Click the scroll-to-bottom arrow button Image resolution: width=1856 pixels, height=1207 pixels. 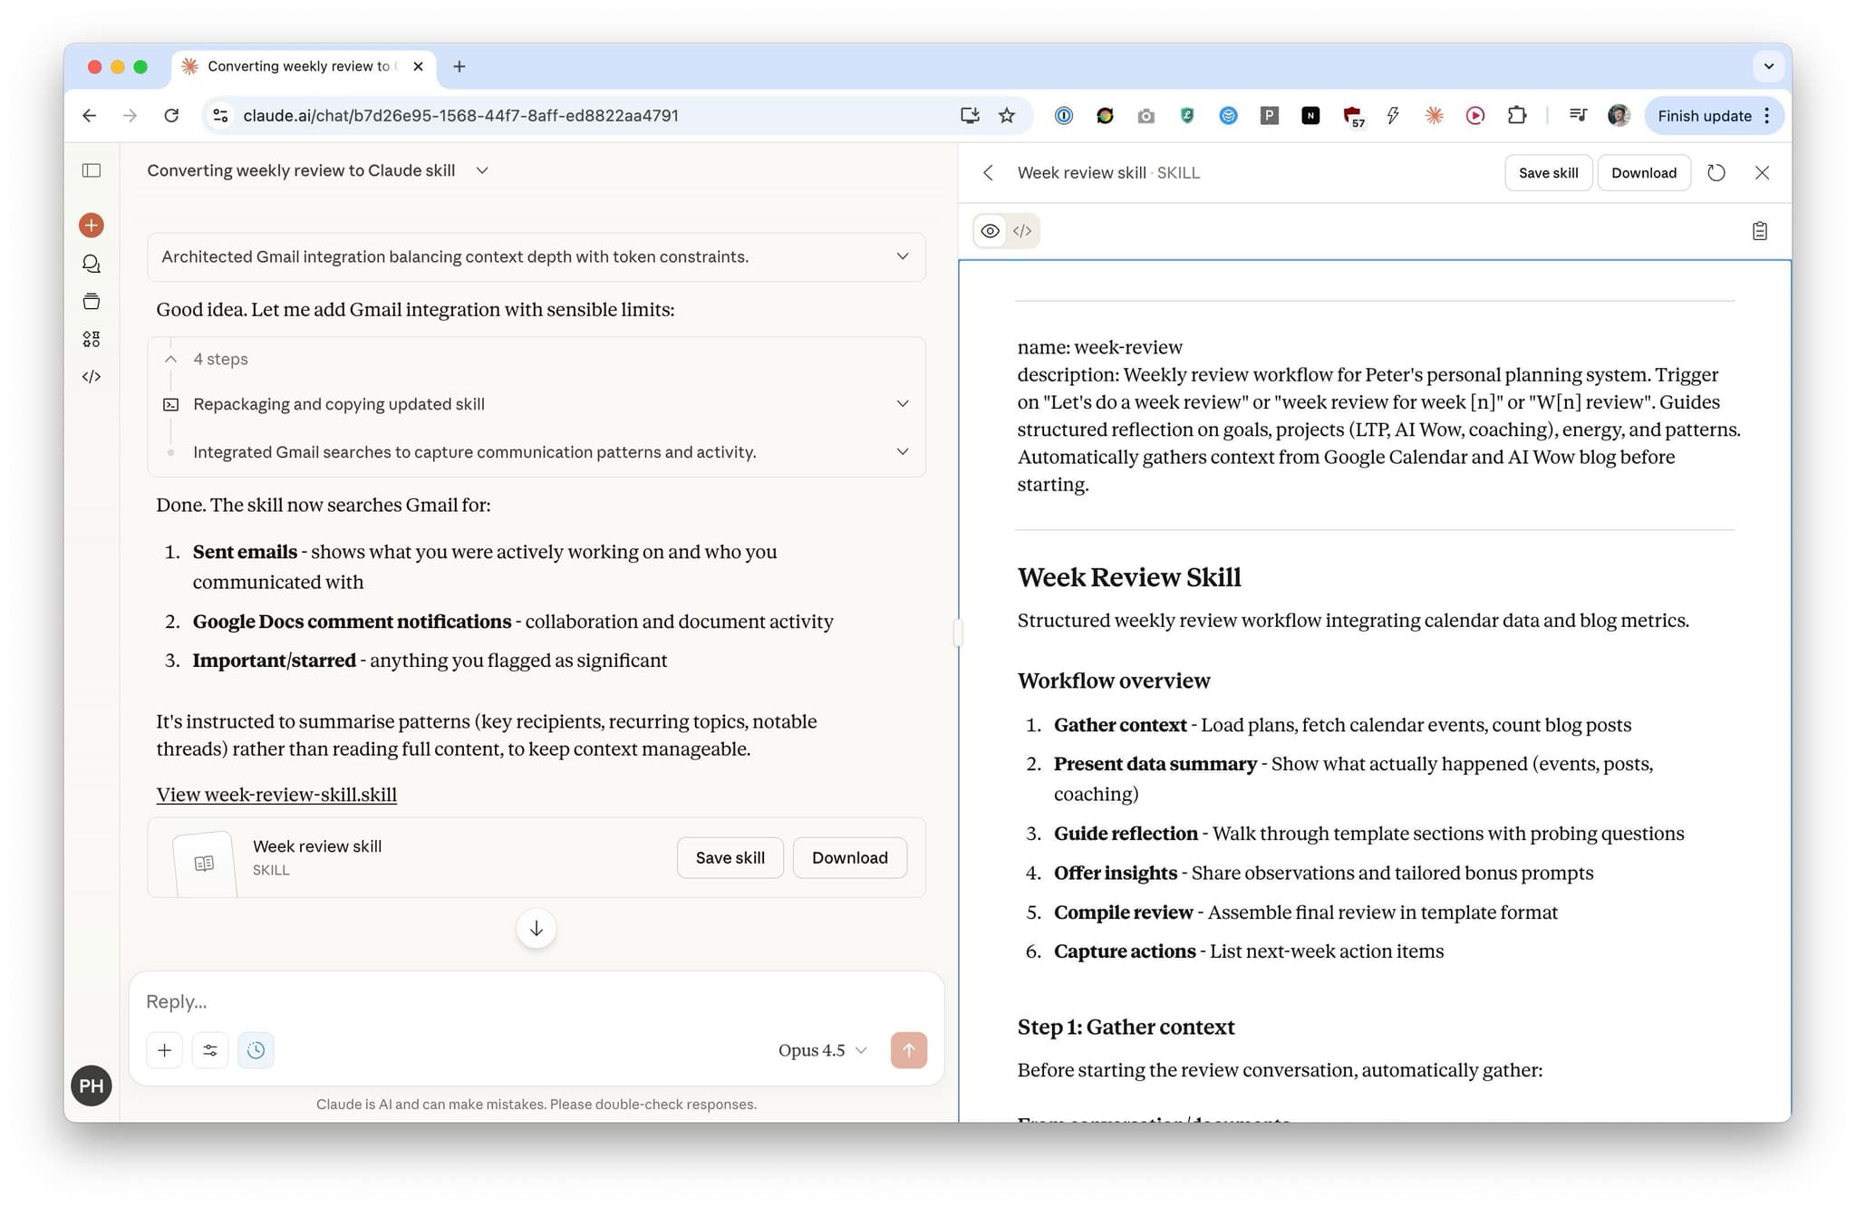536,929
